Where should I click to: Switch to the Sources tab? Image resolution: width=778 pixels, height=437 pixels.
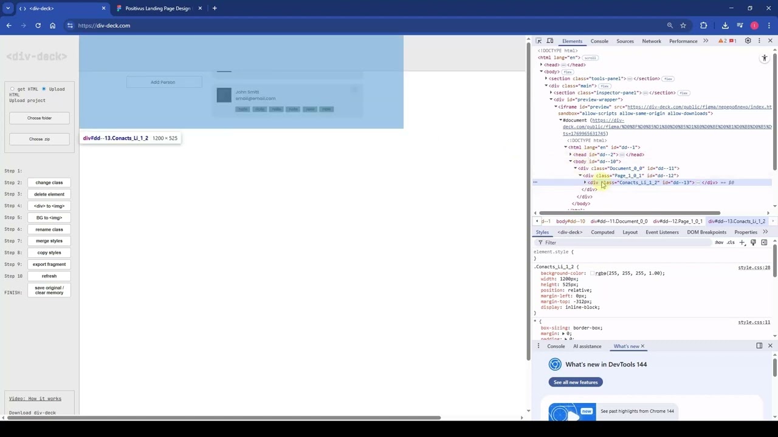(x=625, y=41)
